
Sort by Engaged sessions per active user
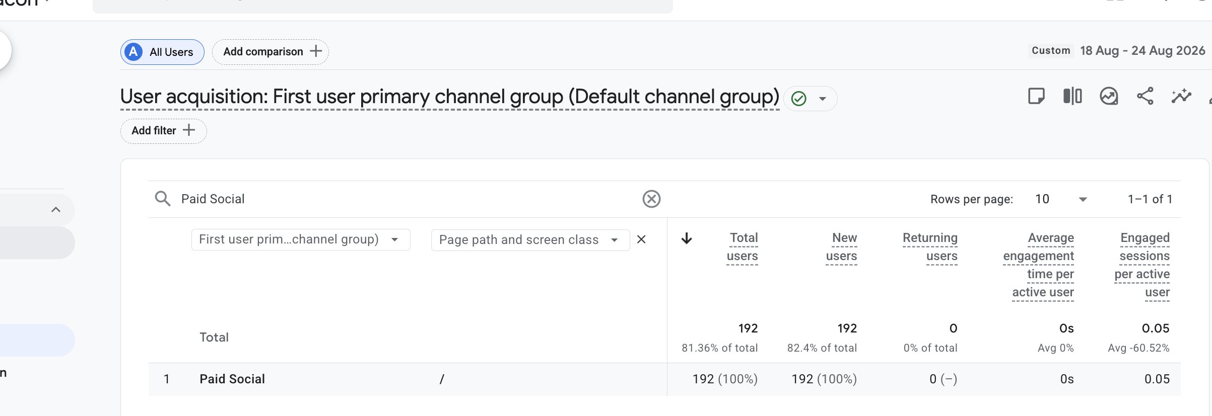(1142, 265)
